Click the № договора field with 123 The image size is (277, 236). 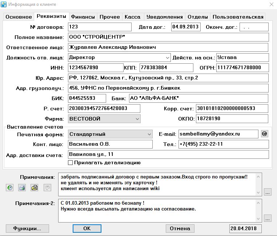100,27
